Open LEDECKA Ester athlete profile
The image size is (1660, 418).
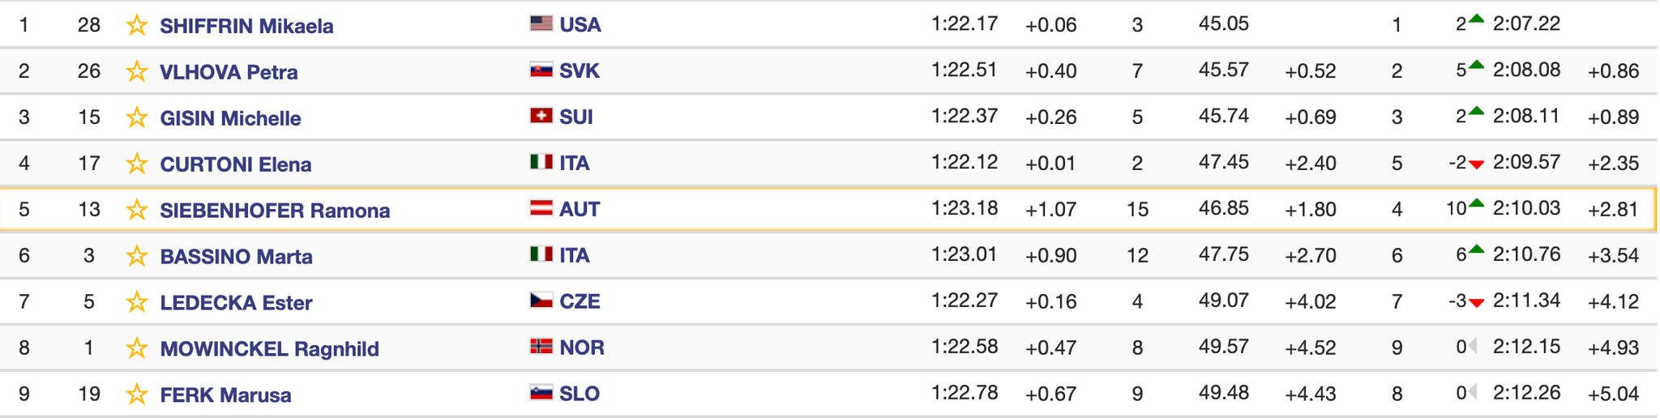(236, 303)
